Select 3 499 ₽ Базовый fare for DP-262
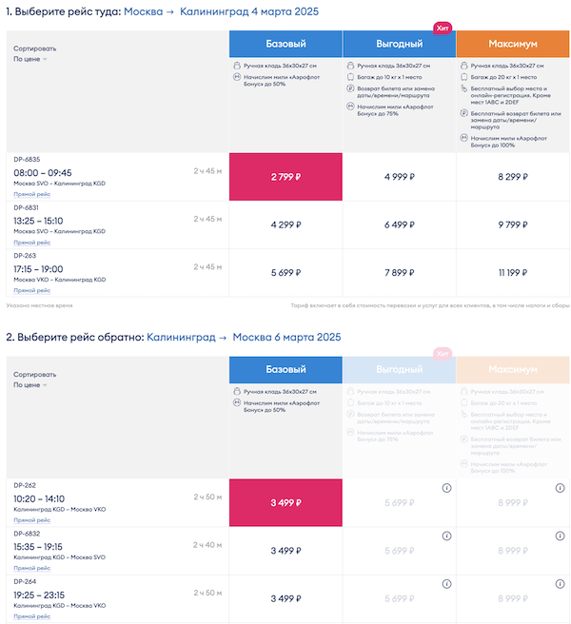The image size is (571, 624). tap(285, 503)
